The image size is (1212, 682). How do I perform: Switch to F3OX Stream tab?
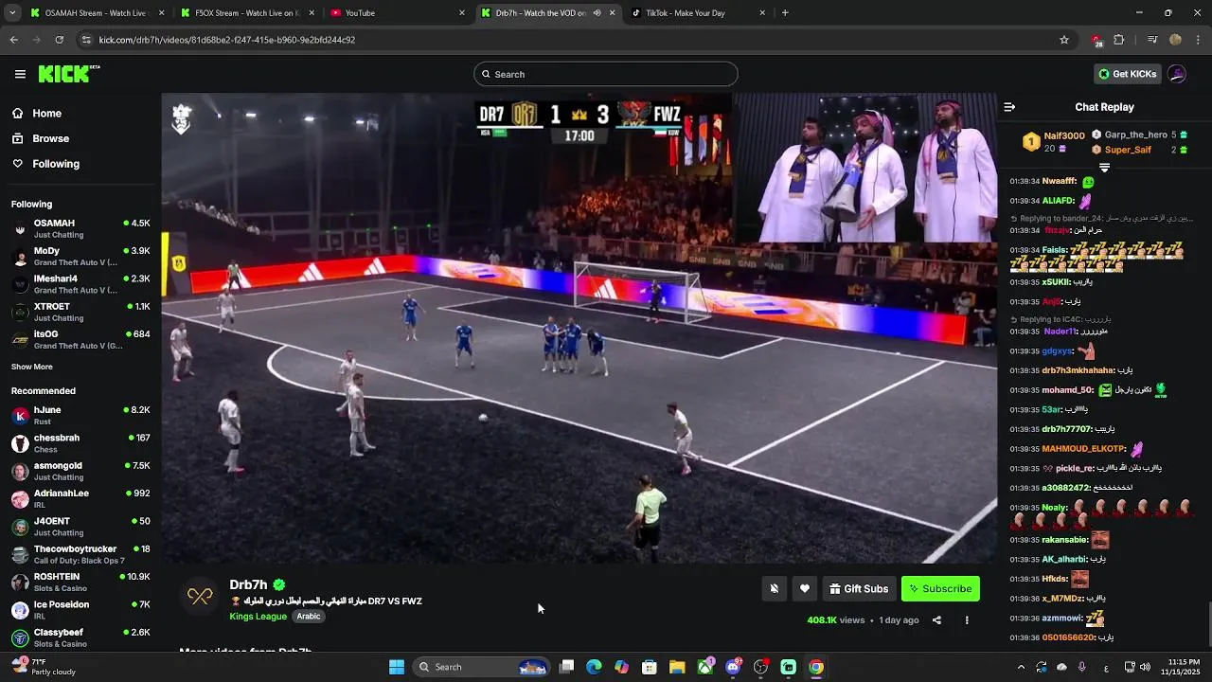246,13
